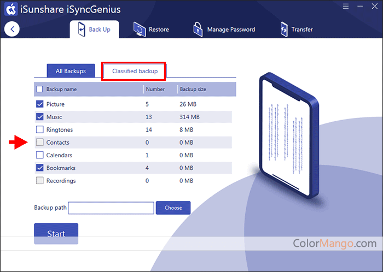This screenshot has height=272, width=383.
Task: Open the hamburger menu in title bar
Action: (346, 8)
